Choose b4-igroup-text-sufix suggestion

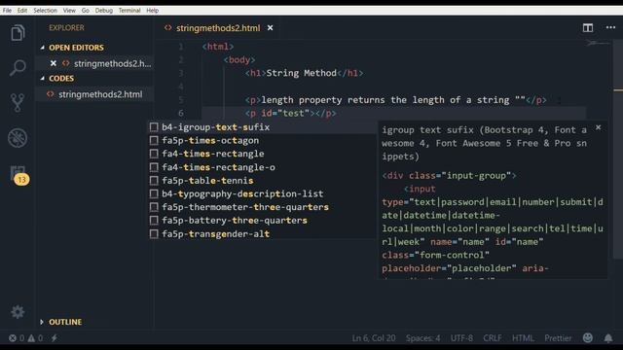[x=262, y=127]
